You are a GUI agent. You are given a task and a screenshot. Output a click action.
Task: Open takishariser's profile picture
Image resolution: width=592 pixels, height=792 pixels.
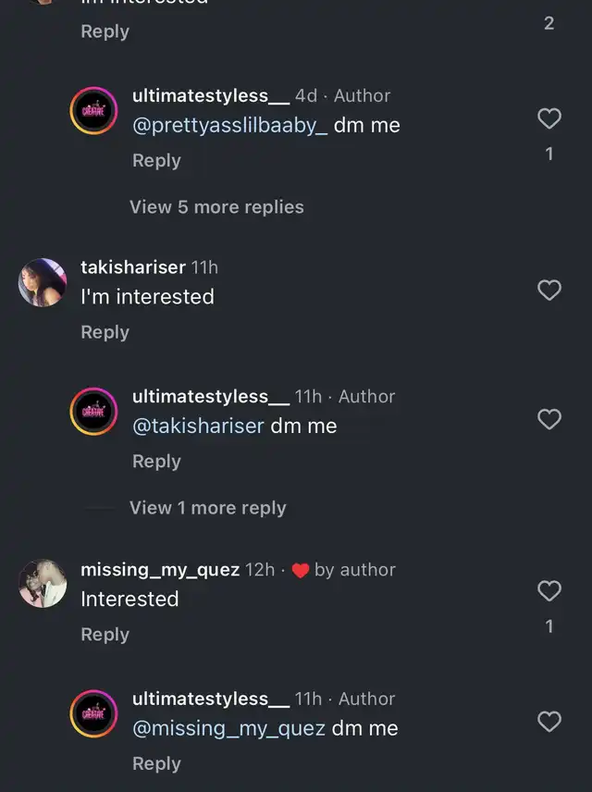click(43, 282)
